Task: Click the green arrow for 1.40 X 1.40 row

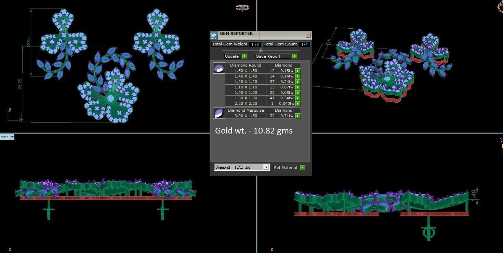Action: pos(298,76)
